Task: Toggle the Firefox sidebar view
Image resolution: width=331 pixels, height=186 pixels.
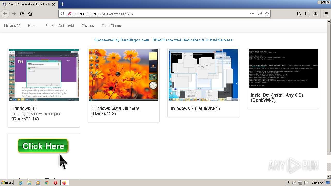Action: (307, 14)
